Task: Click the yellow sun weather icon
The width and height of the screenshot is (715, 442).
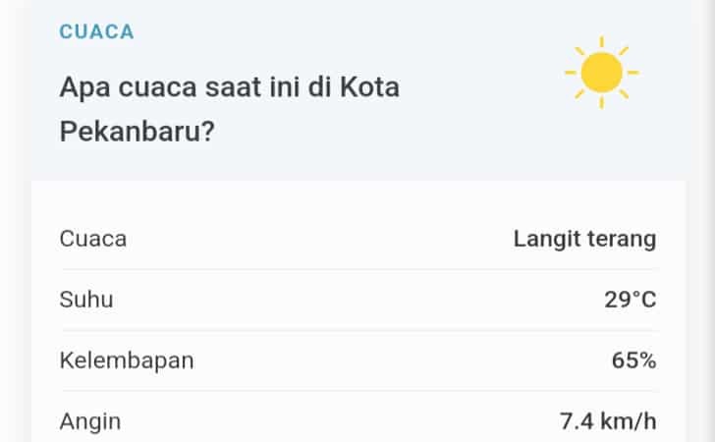Action: pos(601,73)
